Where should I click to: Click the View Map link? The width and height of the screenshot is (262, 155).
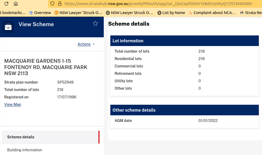point(12,104)
